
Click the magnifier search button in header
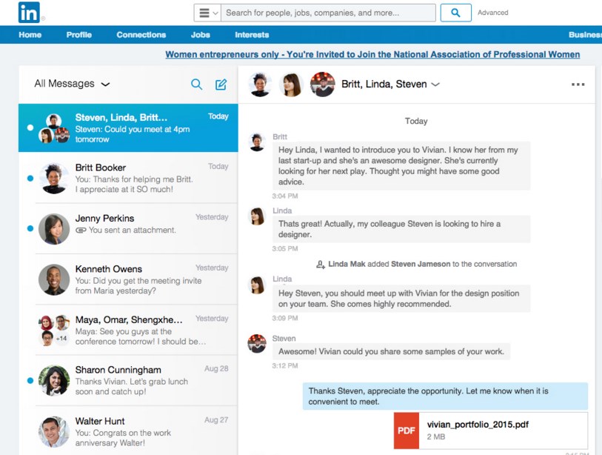coord(455,13)
